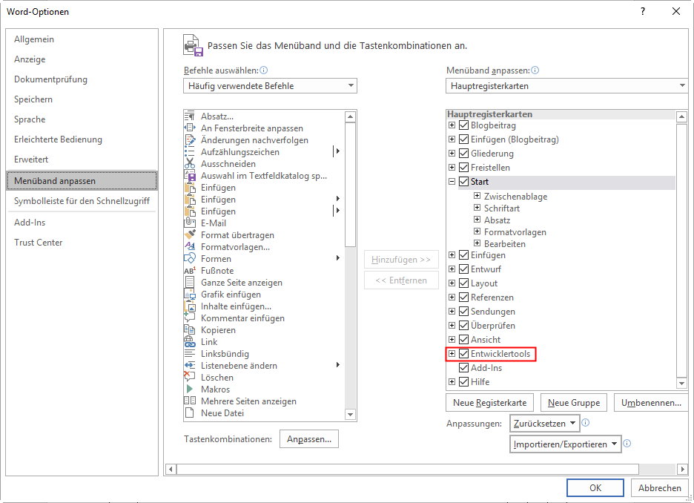Uncheck the Add-Ins tab checkbox
694x503 pixels.
coord(464,367)
